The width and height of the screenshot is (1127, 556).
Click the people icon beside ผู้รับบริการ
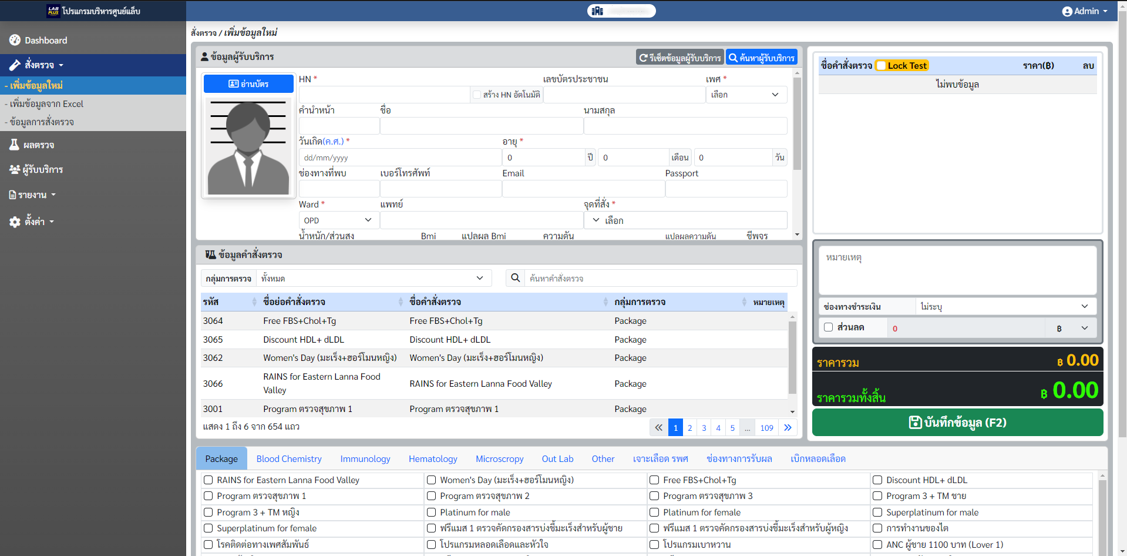point(15,169)
